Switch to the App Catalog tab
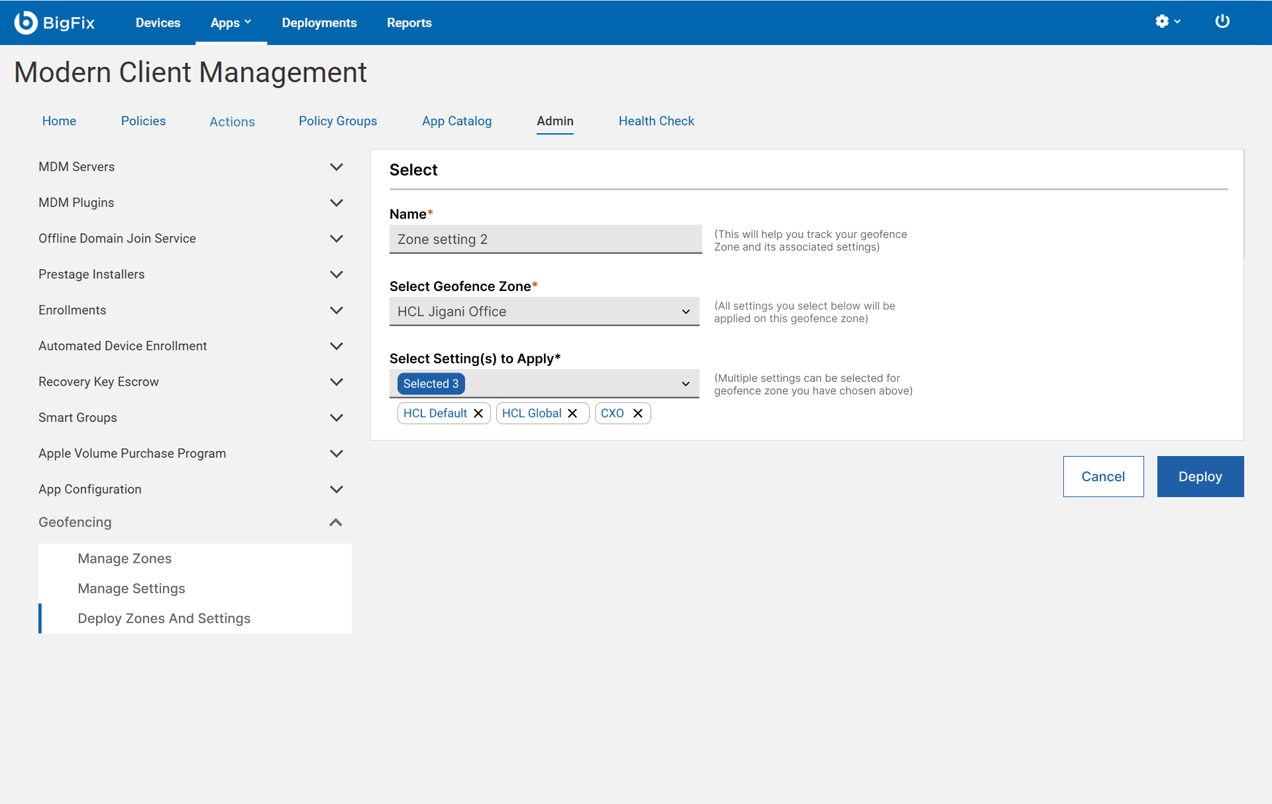 click(457, 121)
